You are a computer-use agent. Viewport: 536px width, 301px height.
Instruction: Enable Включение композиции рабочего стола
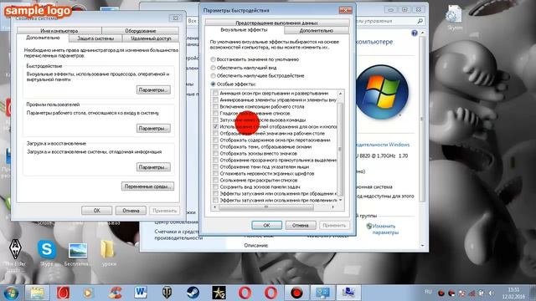tap(215, 106)
